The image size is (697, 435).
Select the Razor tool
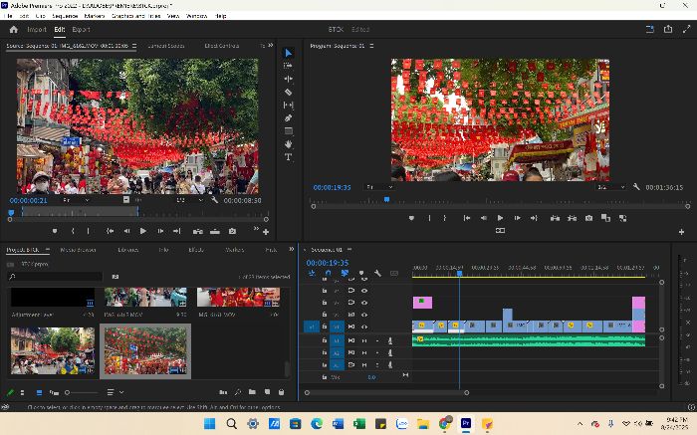click(x=288, y=92)
